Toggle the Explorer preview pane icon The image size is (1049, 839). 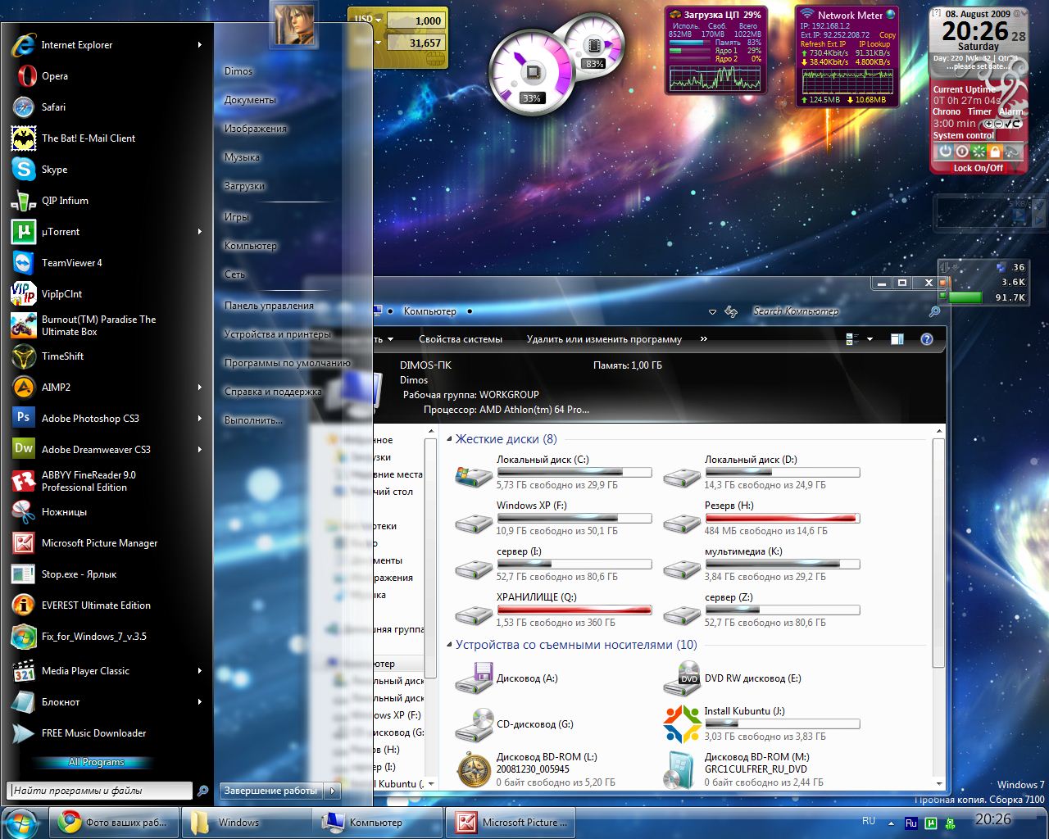click(897, 339)
